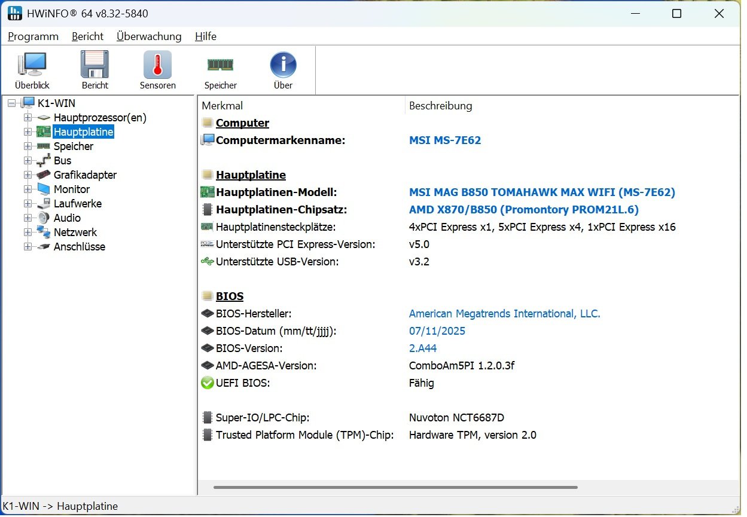Click the Laufwerke drive icon
The image size is (747, 517).
pyautogui.click(x=43, y=204)
